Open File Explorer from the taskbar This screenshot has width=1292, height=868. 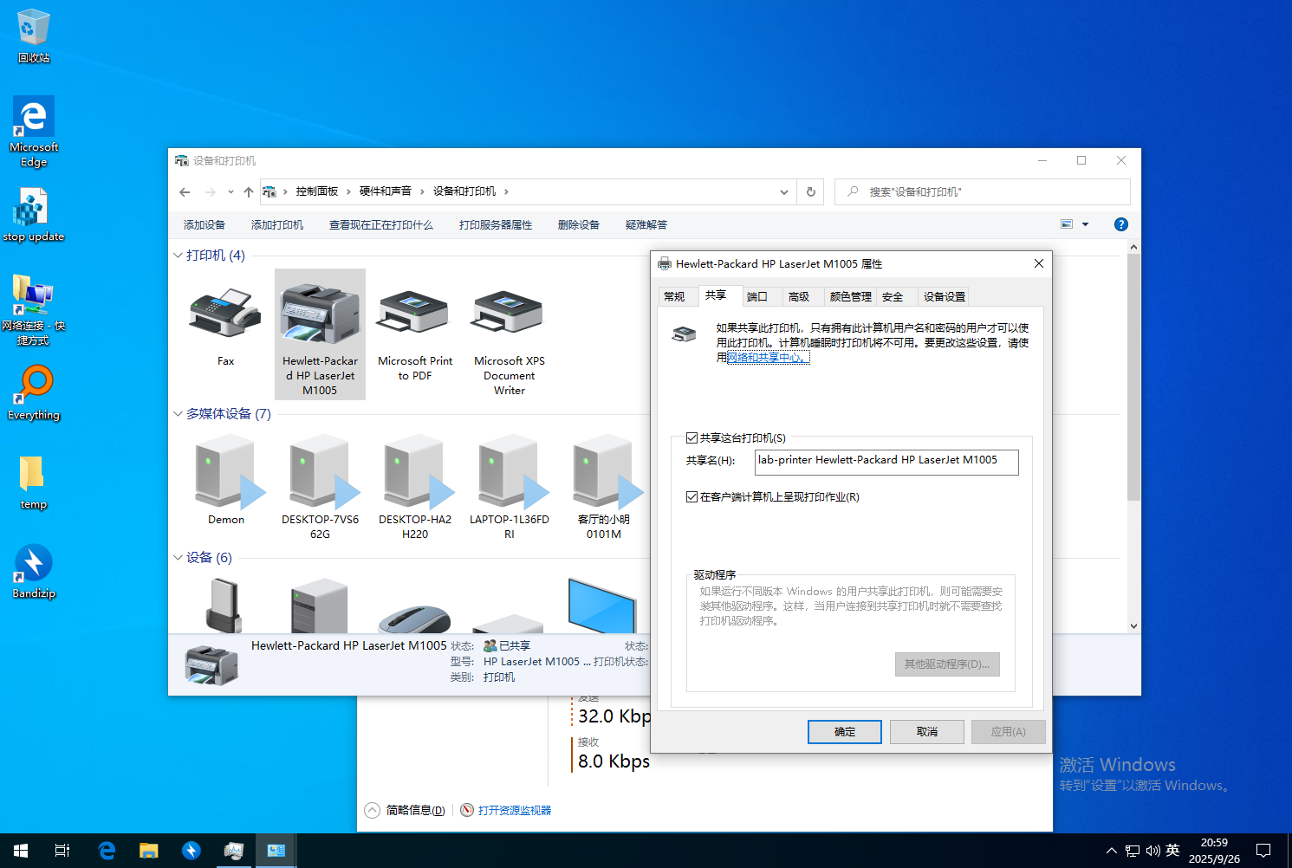tap(149, 851)
